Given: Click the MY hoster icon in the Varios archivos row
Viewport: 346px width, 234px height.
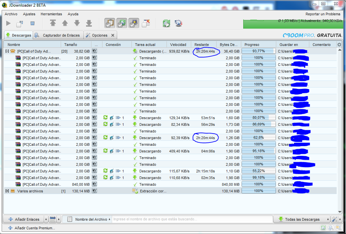Looking at the screenshot, I should point(94,191).
